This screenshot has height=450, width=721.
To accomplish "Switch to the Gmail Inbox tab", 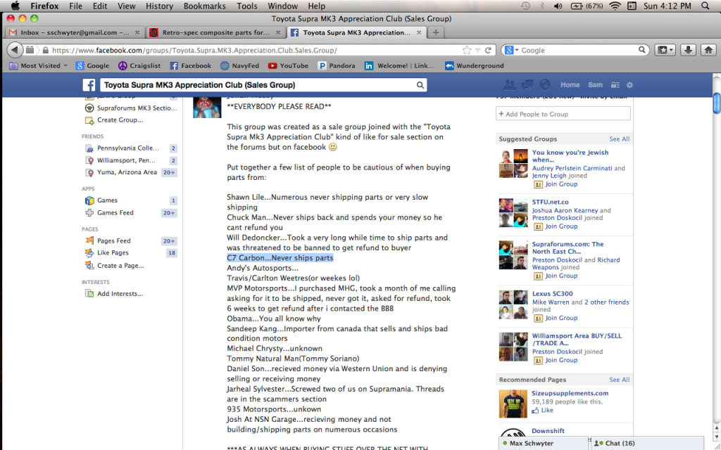I will [x=75, y=32].
